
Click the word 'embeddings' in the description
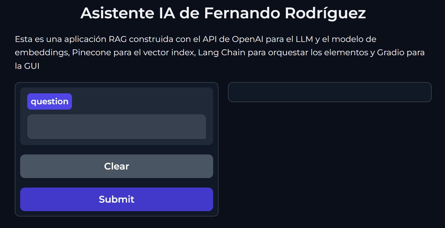click(41, 53)
